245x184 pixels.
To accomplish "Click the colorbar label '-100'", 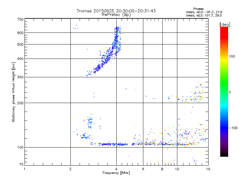I will [233, 128].
